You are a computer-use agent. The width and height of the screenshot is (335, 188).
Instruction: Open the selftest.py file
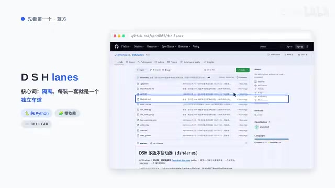[x=144, y=125]
